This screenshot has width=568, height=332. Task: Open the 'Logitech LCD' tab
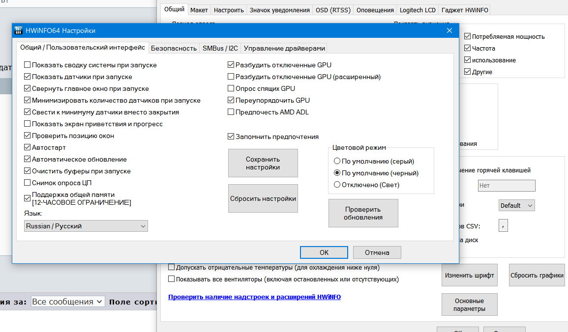(x=418, y=10)
